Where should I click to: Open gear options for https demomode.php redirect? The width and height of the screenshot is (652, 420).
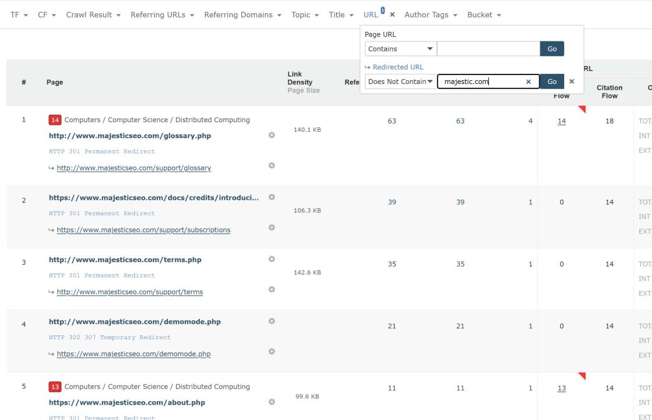tap(271, 351)
